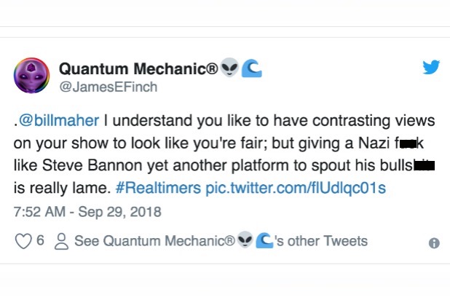Click the alien emoji in the footer link

click(x=245, y=241)
